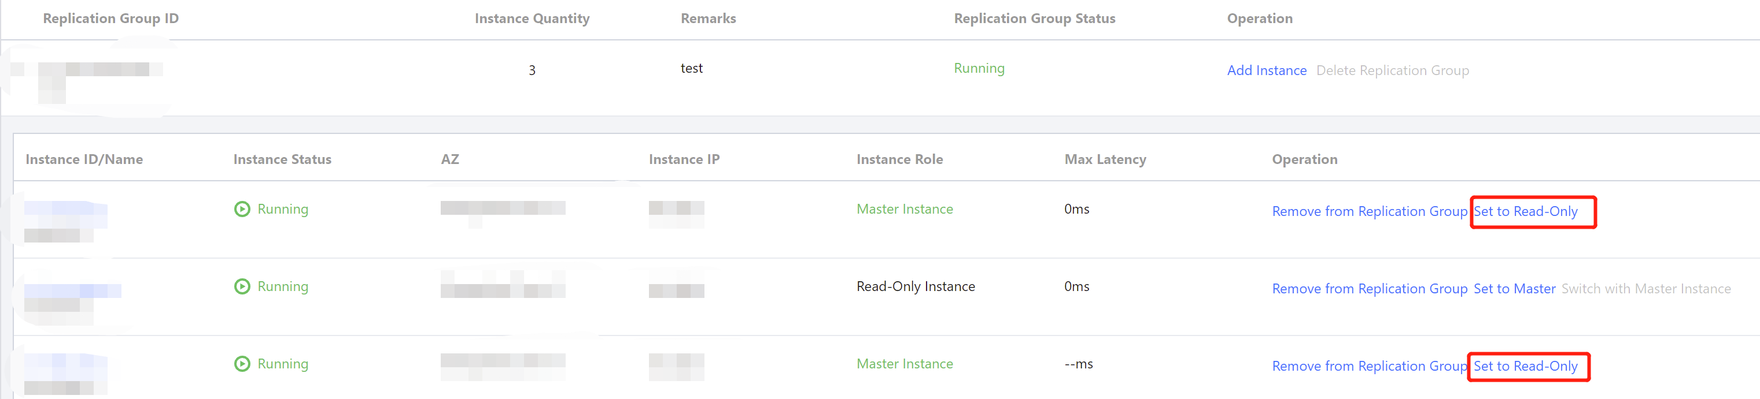Click Add Instance for the replication group
The width and height of the screenshot is (1760, 399).
click(1266, 70)
